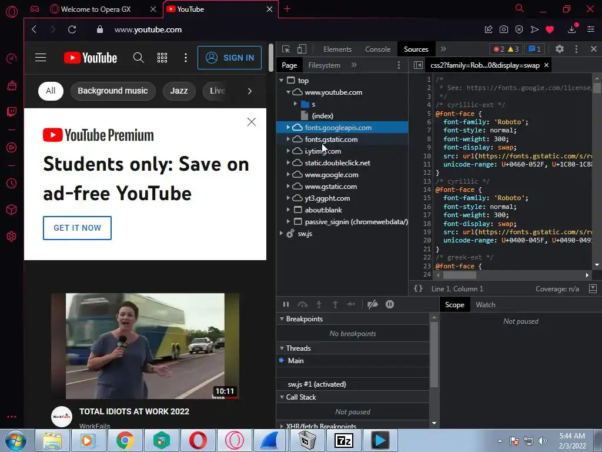Viewport: 602px width, 452px height.
Task: Click the address bar URL field
Action: (x=148, y=29)
